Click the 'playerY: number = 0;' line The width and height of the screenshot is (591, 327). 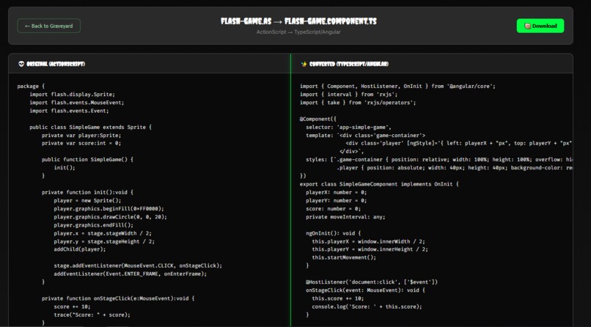click(x=337, y=200)
